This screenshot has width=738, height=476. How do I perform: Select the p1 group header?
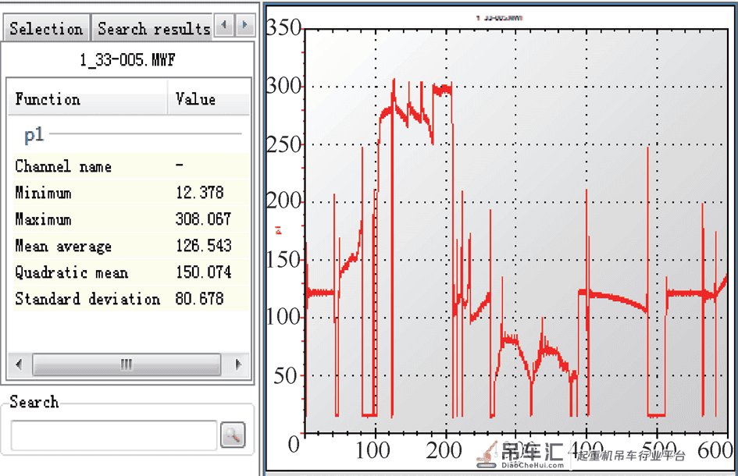[34, 135]
